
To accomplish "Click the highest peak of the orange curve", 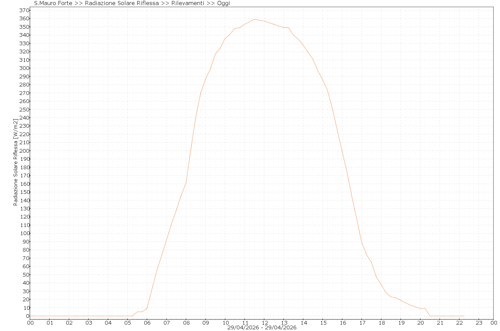I will point(254,19).
